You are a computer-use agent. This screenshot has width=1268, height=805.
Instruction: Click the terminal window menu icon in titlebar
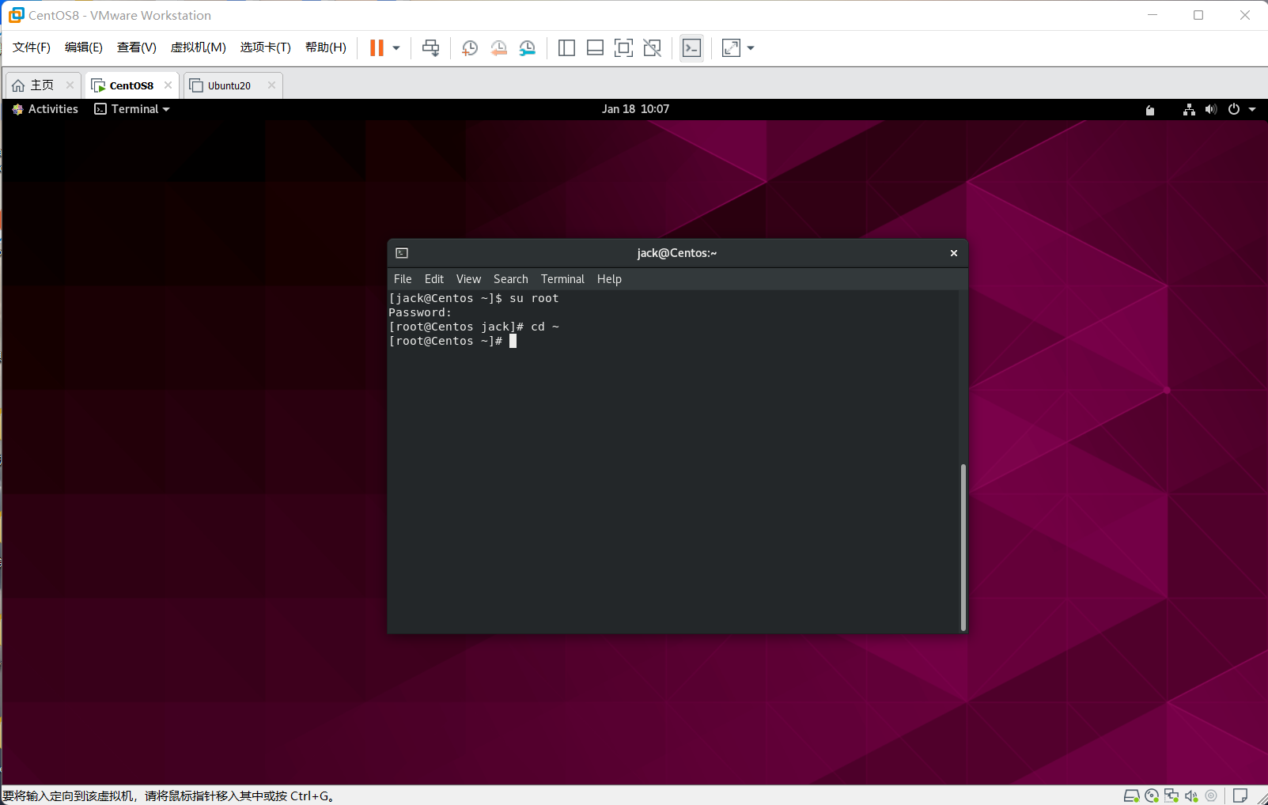click(x=402, y=253)
